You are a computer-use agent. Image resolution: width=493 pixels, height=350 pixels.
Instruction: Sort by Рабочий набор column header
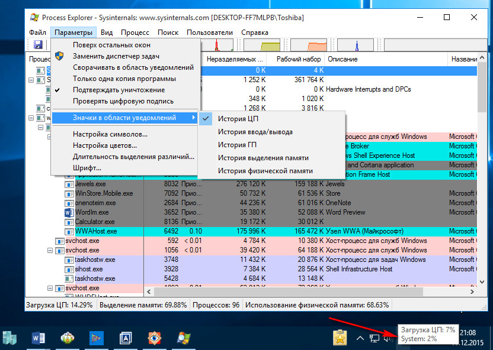[296, 59]
